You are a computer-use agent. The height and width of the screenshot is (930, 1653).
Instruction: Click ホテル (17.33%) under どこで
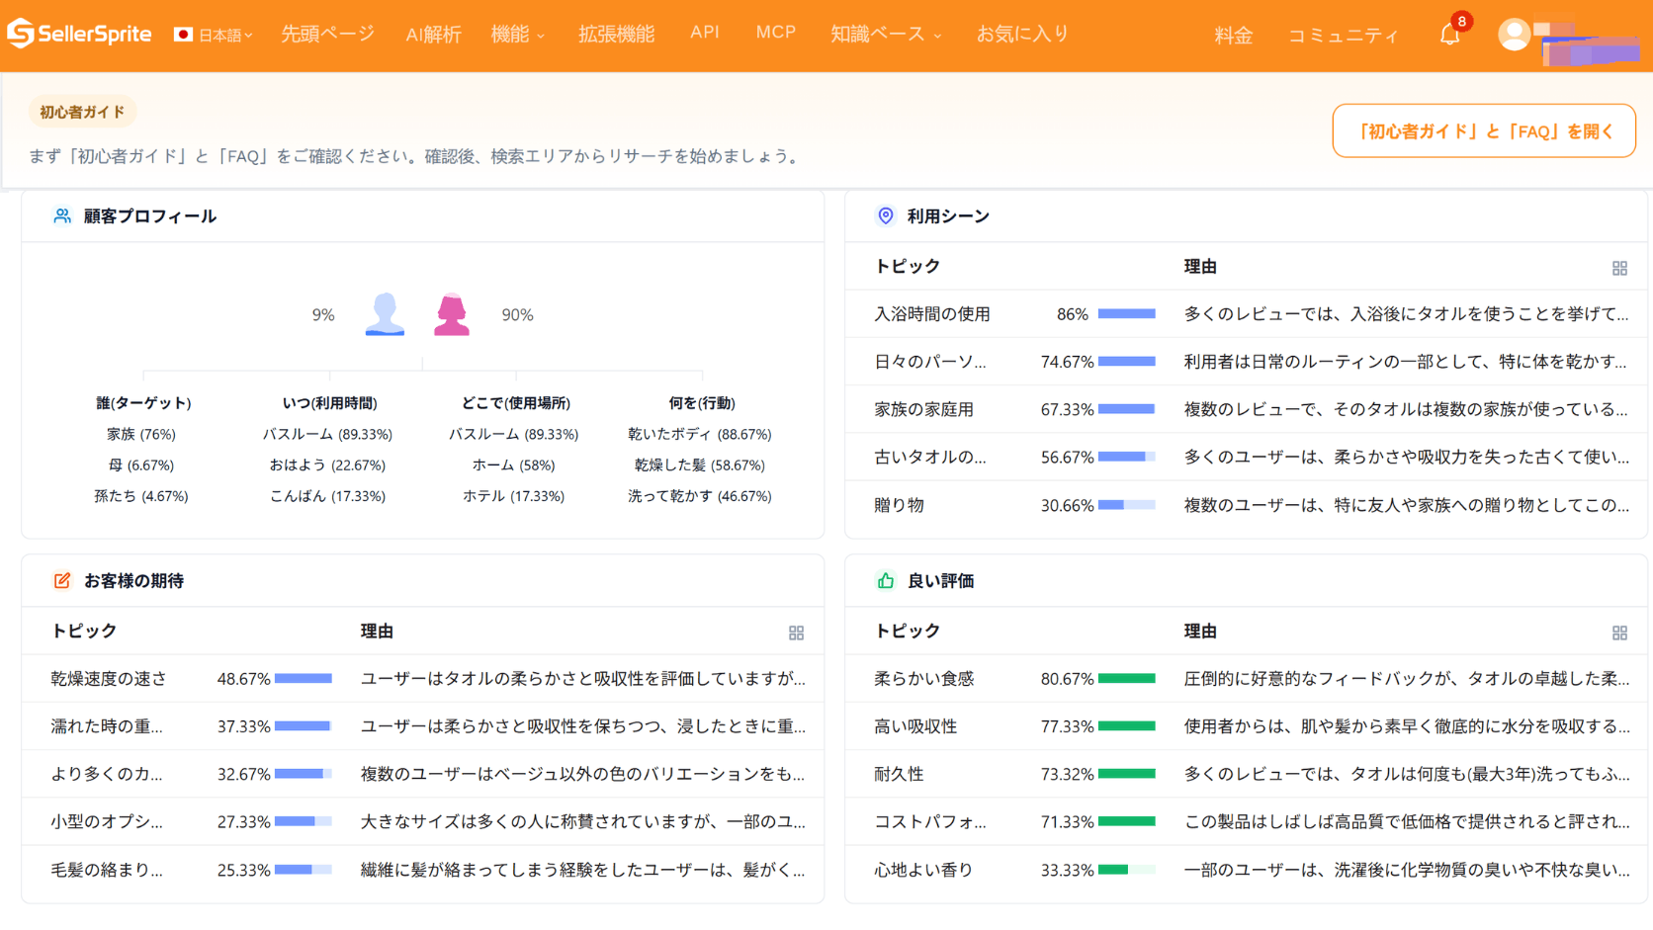point(513,496)
